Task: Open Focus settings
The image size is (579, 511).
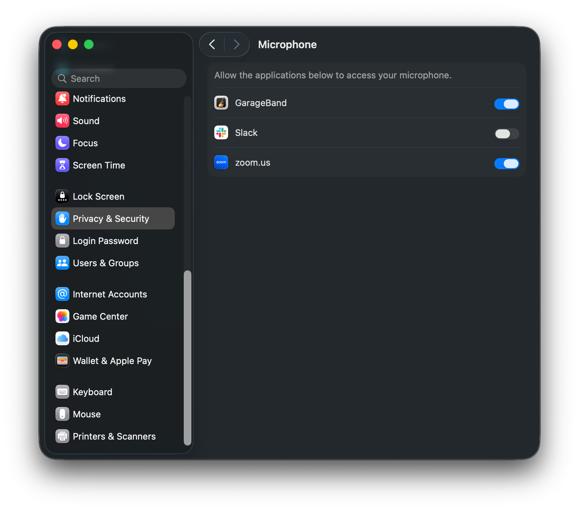Action: [85, 143]
